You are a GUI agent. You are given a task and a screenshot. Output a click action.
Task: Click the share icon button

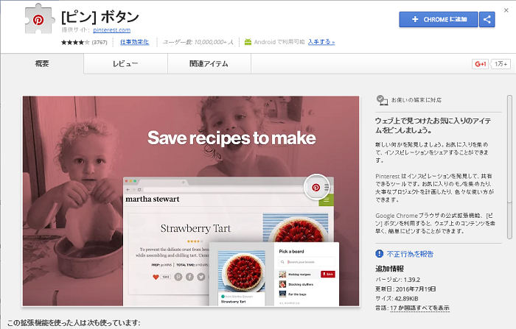(487, 19)
